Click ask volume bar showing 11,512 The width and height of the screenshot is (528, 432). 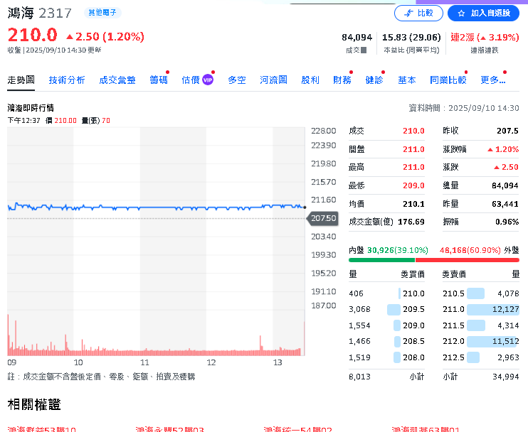493,341
